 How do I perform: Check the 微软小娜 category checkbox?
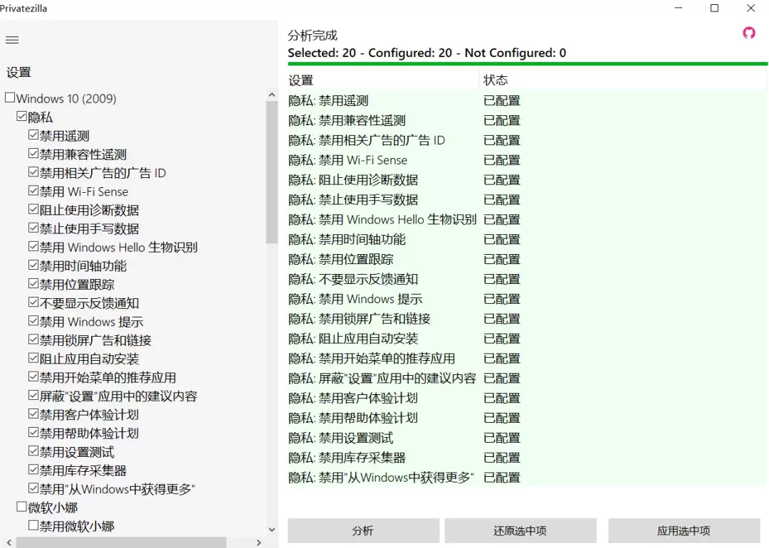21,507
